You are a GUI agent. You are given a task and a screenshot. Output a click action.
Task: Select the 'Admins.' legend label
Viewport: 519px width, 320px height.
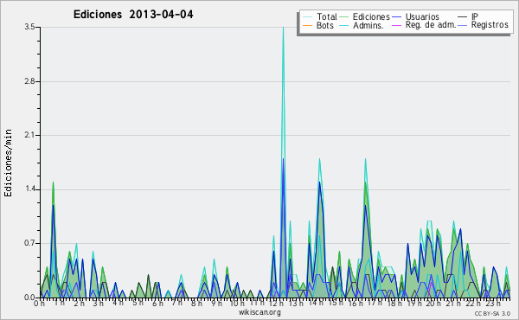[x=368, y=25]
